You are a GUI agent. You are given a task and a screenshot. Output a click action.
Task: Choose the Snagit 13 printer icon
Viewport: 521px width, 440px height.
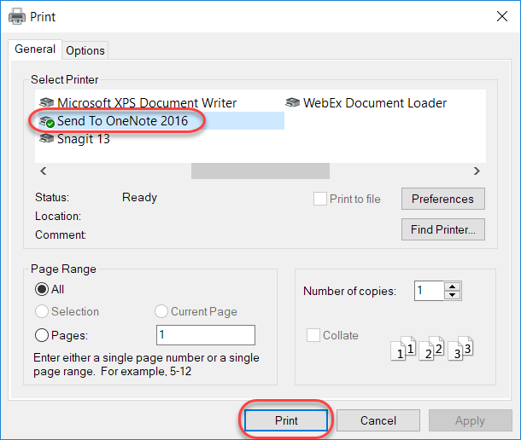[47, 140]
